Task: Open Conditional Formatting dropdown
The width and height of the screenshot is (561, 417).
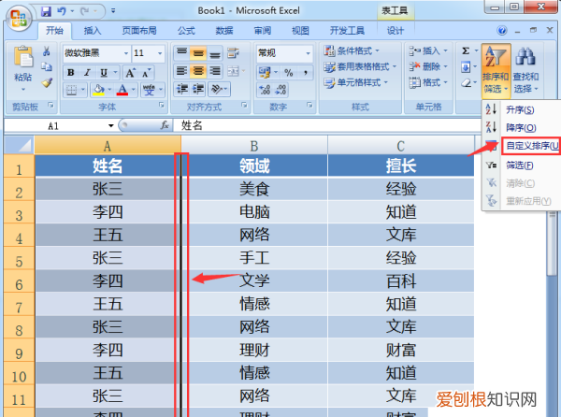Action: click(352, 51)
